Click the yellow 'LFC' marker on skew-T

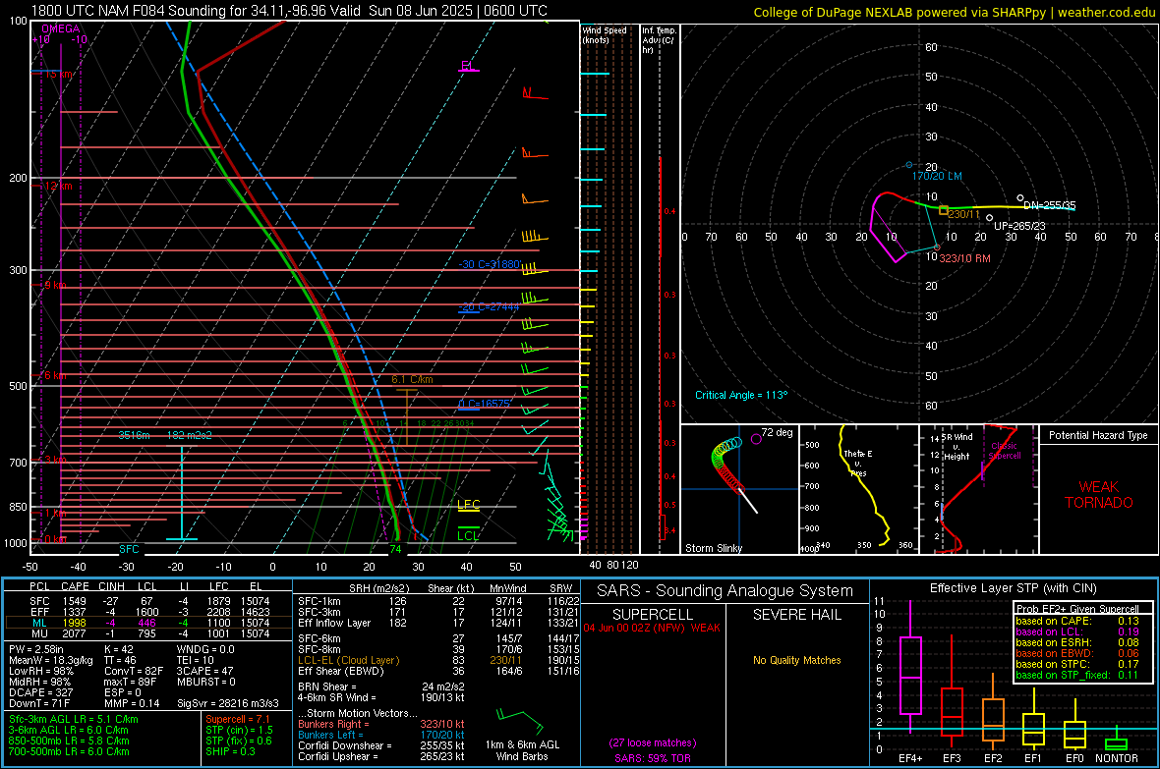tap(468, 504)
